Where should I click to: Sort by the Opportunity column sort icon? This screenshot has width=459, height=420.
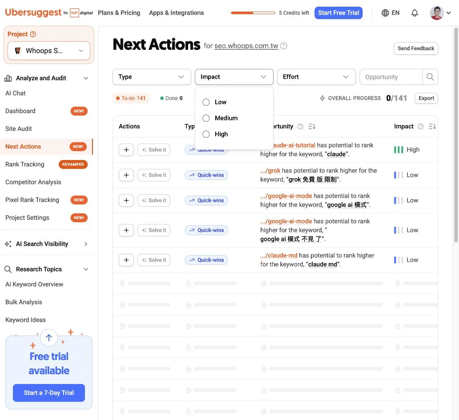pyautogui.click(x=312, y=126)
